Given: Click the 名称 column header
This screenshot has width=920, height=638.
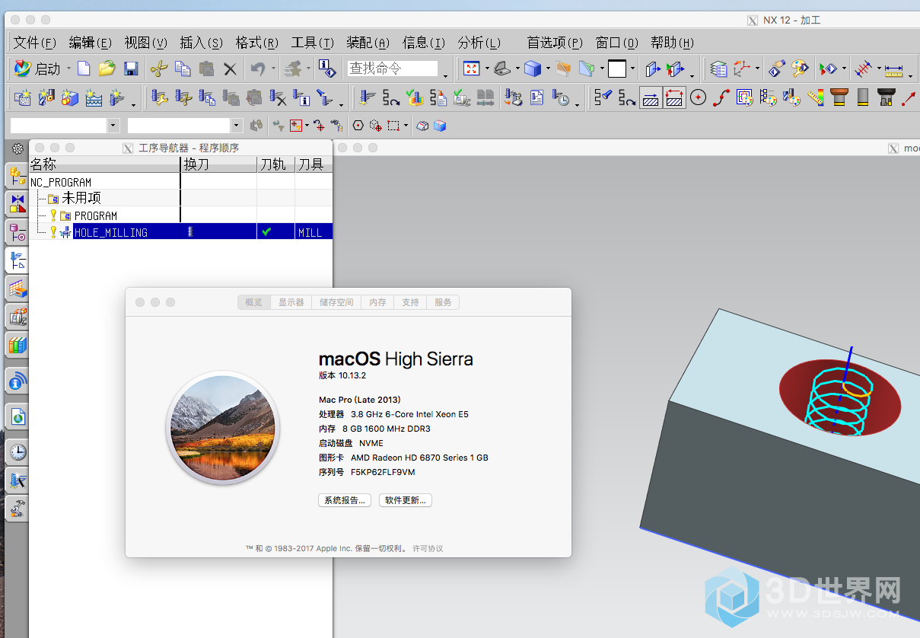Looking at the screenshot, I should pyautogui.click(x=104, y=164).
